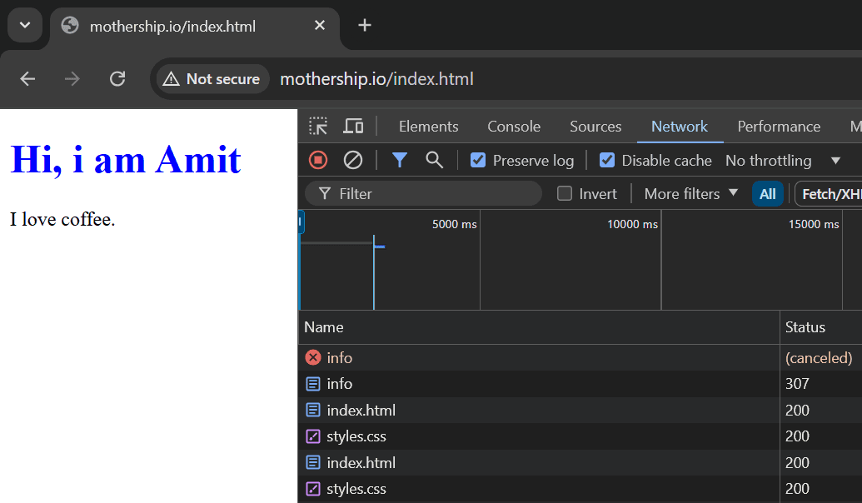Open the Not secure site info

212,79
